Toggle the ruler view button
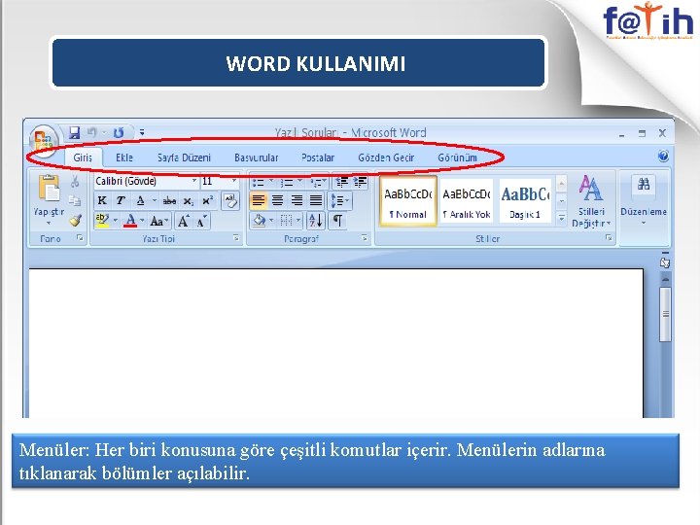Image resolution: width=700 pixels, height=525 pixels. tap(665, 262)
